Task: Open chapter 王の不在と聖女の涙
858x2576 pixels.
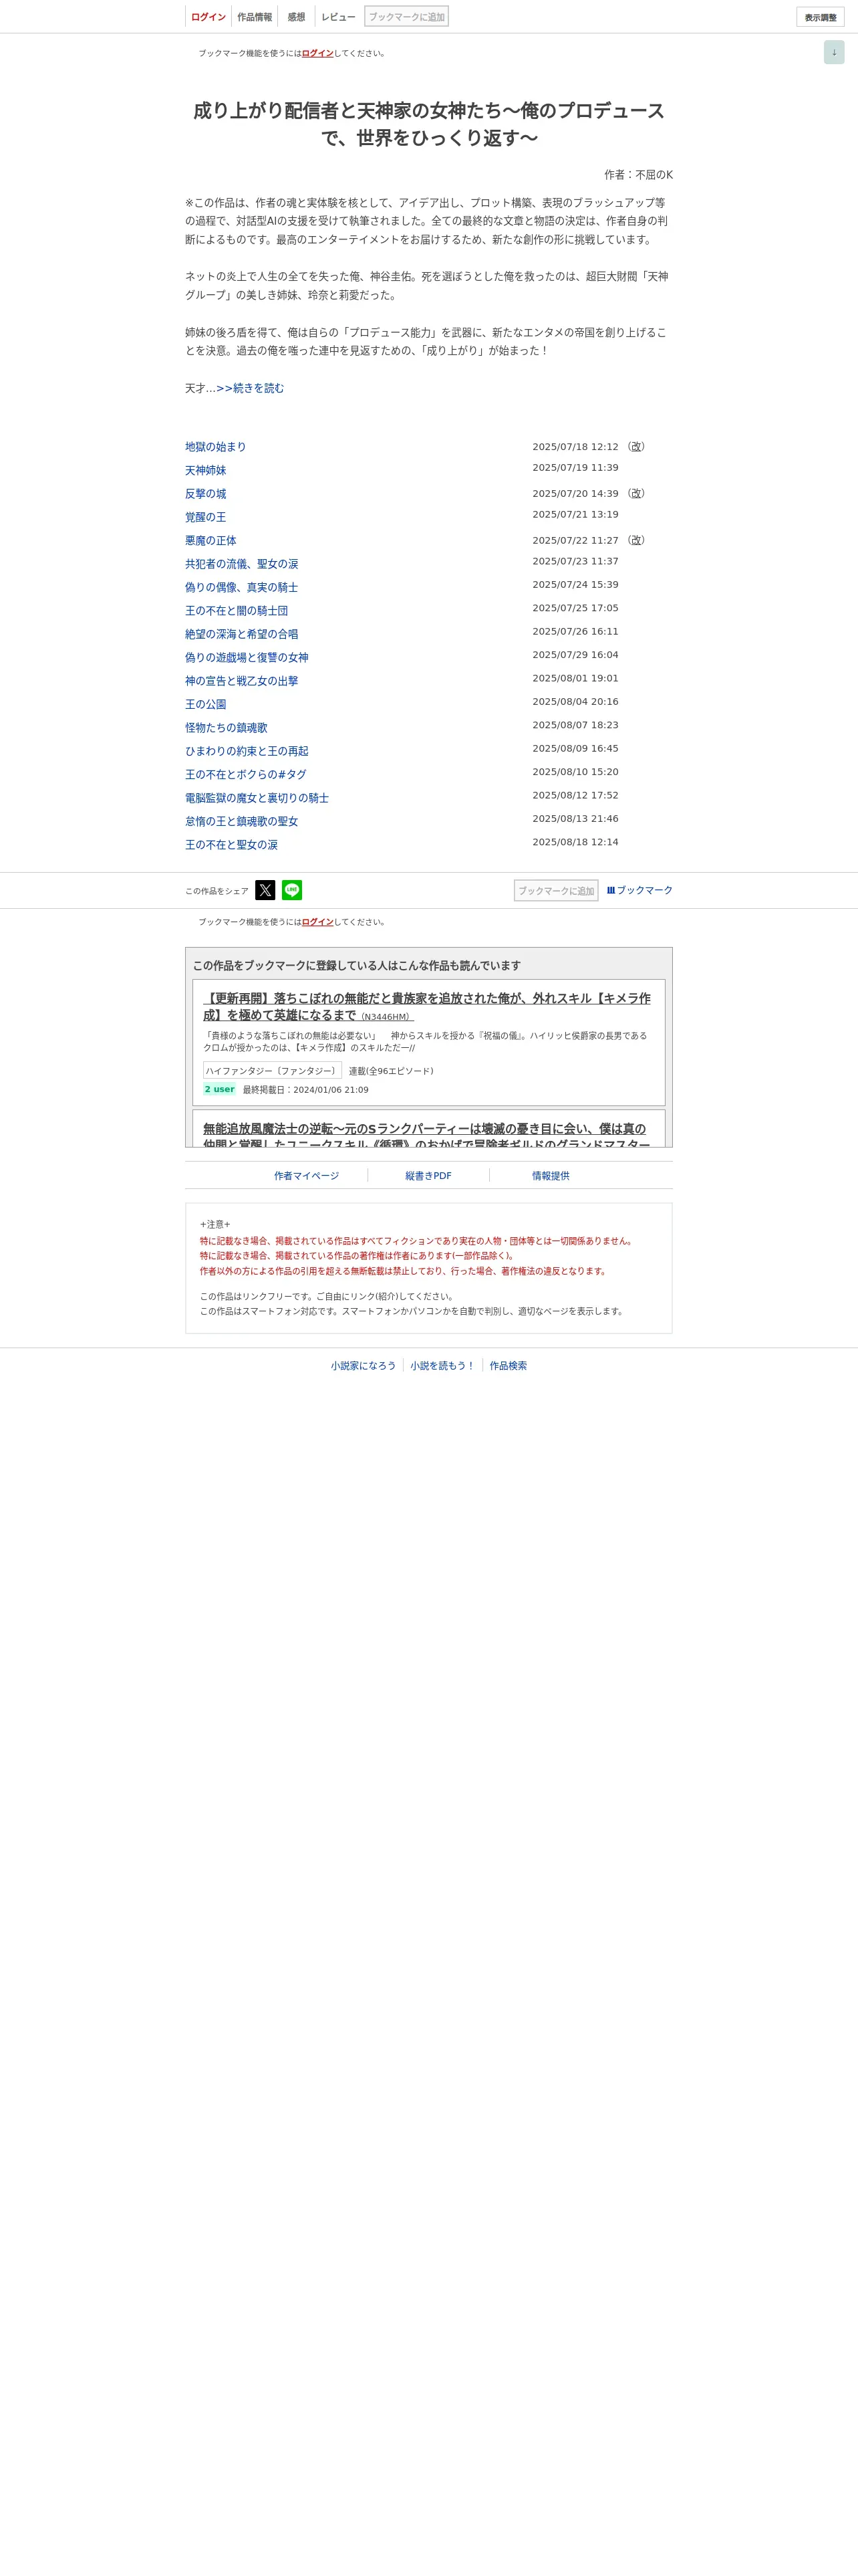Action: [x=232, y=845]
